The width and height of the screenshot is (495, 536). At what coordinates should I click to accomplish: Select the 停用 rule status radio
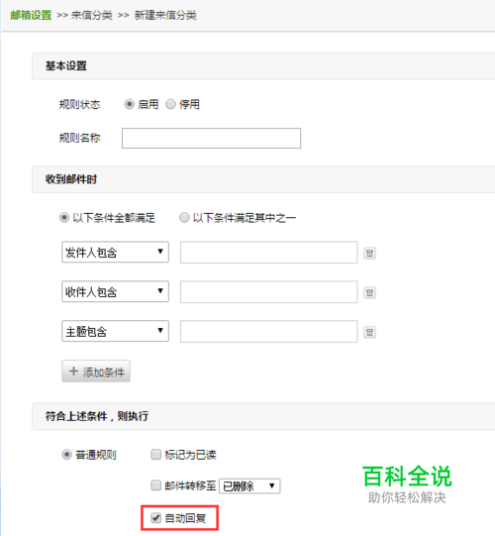tap(170, 104)
